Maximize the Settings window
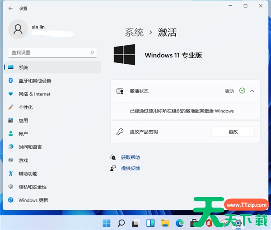Screen dimensions: 271x230 245,6
